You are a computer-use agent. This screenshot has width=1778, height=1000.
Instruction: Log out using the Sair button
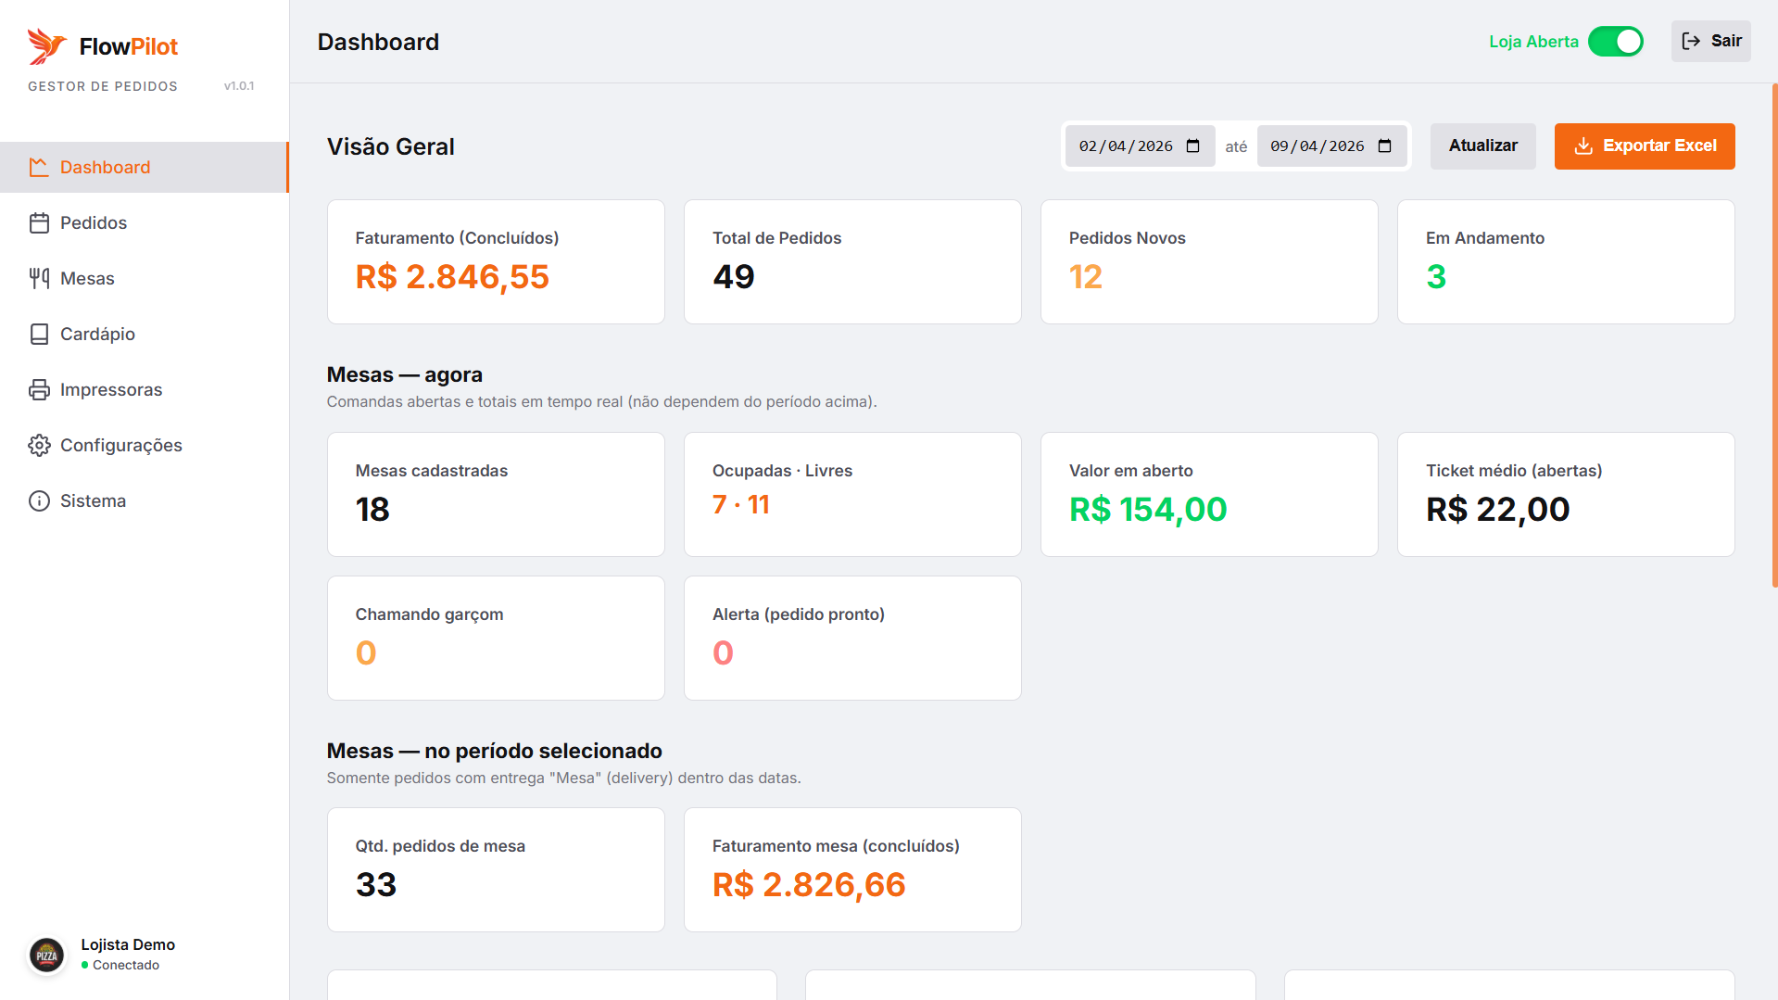pos(1710,42)
